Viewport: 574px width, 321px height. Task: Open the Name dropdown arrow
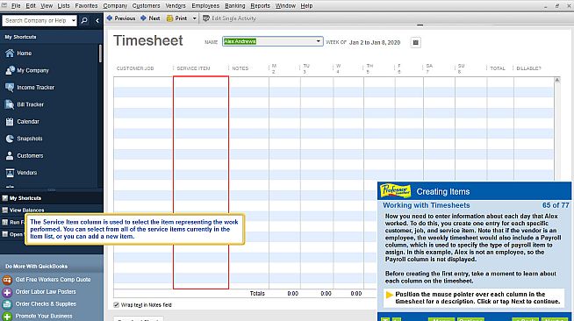318,41
